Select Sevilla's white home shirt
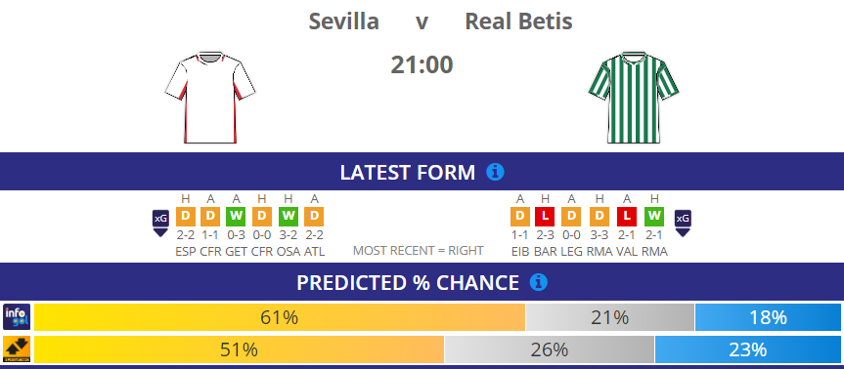 click(210, 98)
